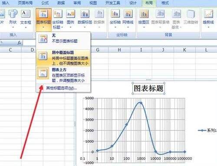
Task: Click the 形状 (Shapes) insert icon
Action: (x=13, y=13)
